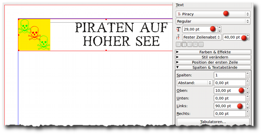The height and width of the screenshot is (140, 262).
Task: Increase line spacing with up arrow
Action: (x=248, y=36)
